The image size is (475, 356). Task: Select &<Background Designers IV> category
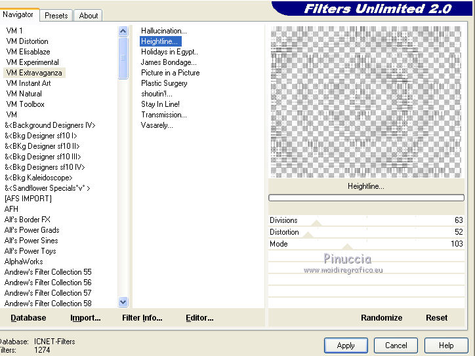(x=50, y=125)
